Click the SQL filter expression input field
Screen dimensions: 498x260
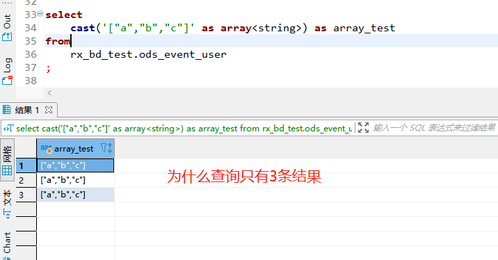[x=434, y=128]
